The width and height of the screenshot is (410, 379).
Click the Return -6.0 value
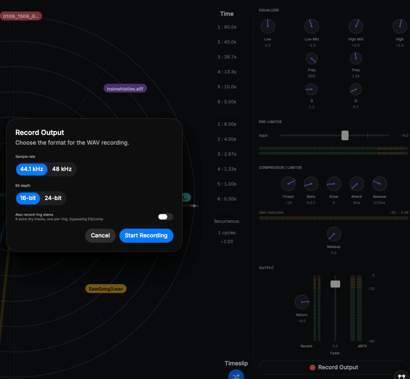(x=302, y=321)
